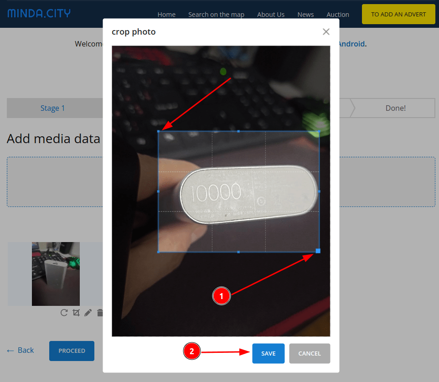Viewport: 439px width, 382px height.
Task: Cancel the crop photo dialog
Action: coord(310,353)
